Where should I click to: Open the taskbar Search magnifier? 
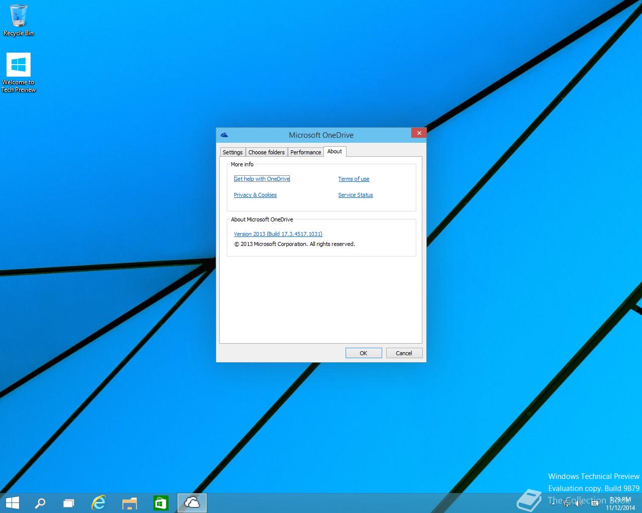(x=40, y=502)
